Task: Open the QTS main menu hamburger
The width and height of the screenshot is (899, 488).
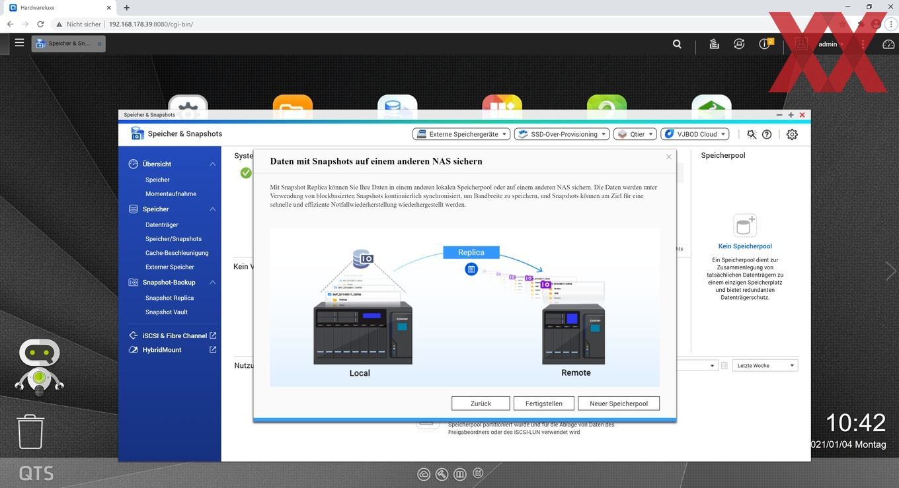Action: (19, 43)
